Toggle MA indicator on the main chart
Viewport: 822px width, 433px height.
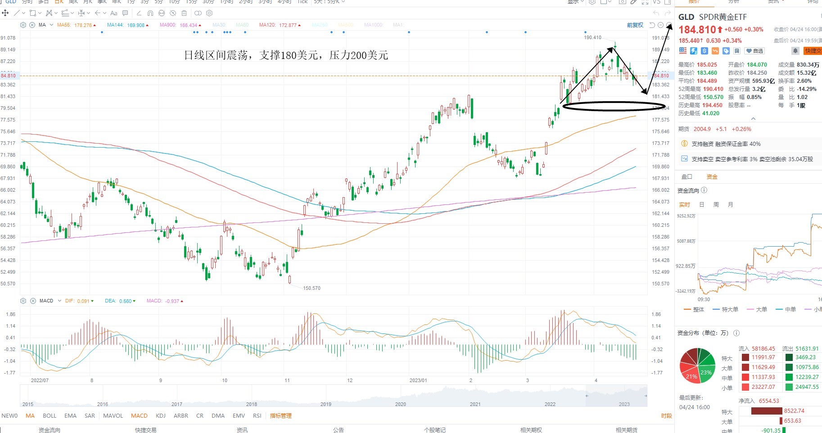[x=30, y=416]
